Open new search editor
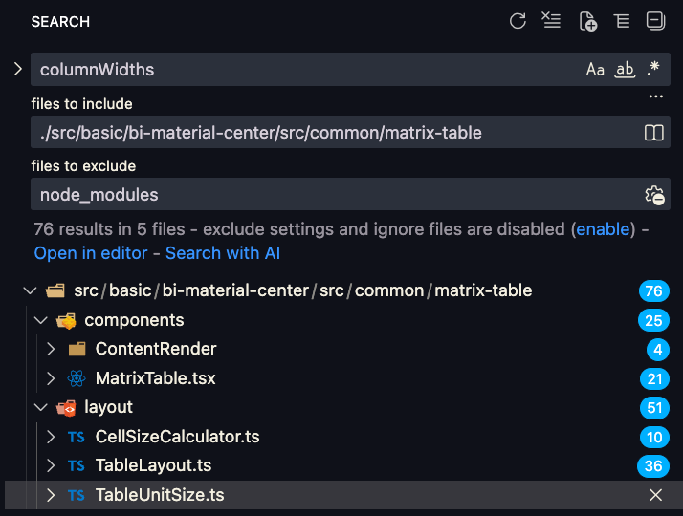Screen dimensions: 683x516 coord(587,21)
